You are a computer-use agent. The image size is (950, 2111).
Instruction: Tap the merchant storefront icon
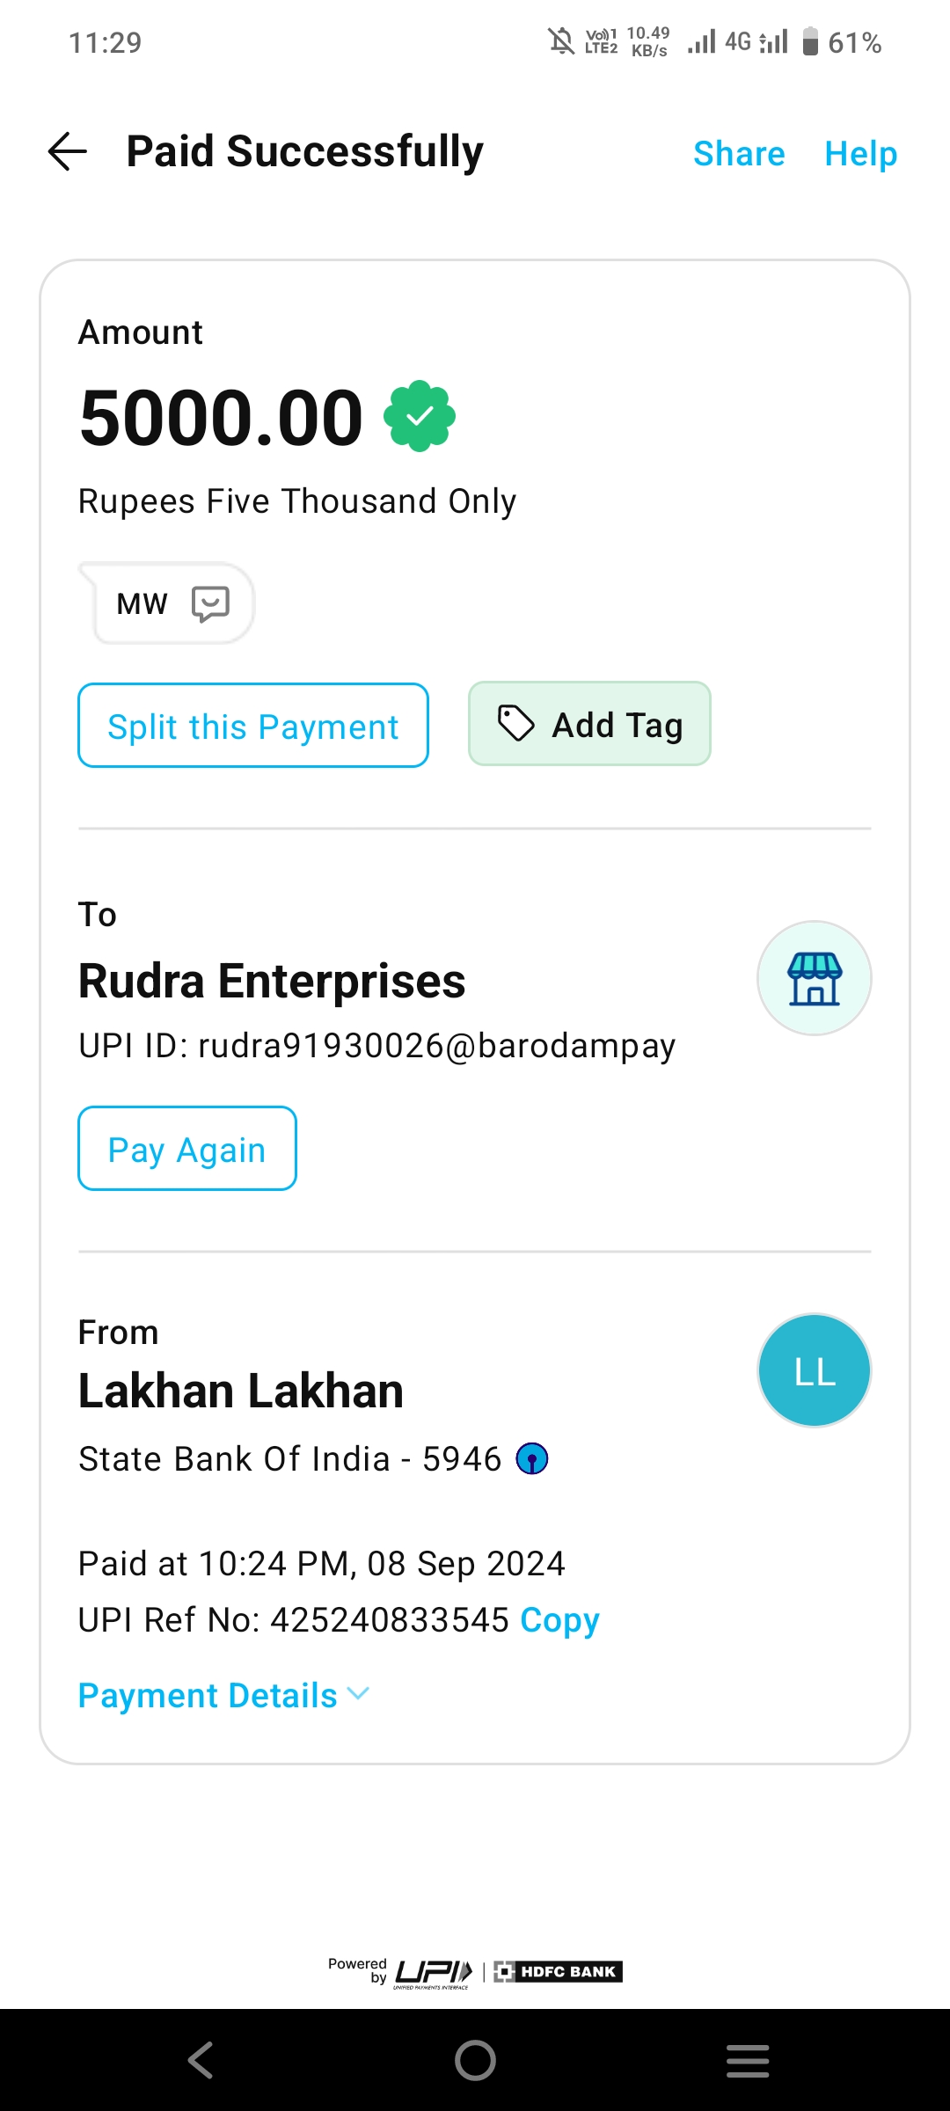pyautogui.click(x=814, y=978)
